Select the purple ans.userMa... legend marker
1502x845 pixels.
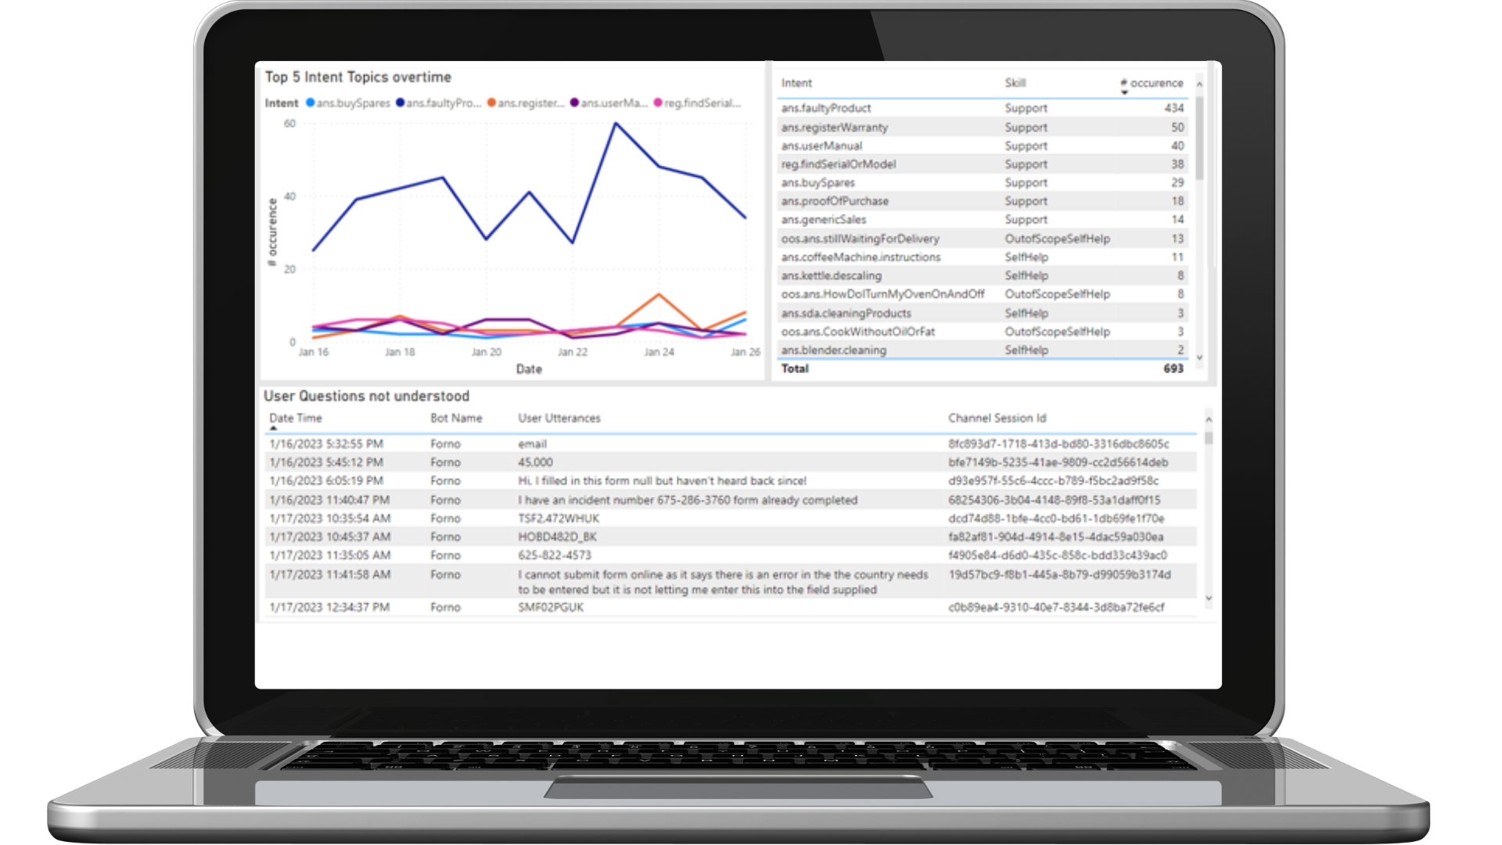(x=574, y=102)
